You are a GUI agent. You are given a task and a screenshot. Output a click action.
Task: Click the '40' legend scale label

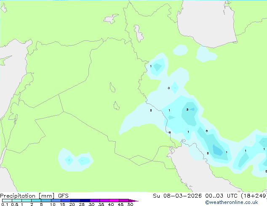pos(111,204)
